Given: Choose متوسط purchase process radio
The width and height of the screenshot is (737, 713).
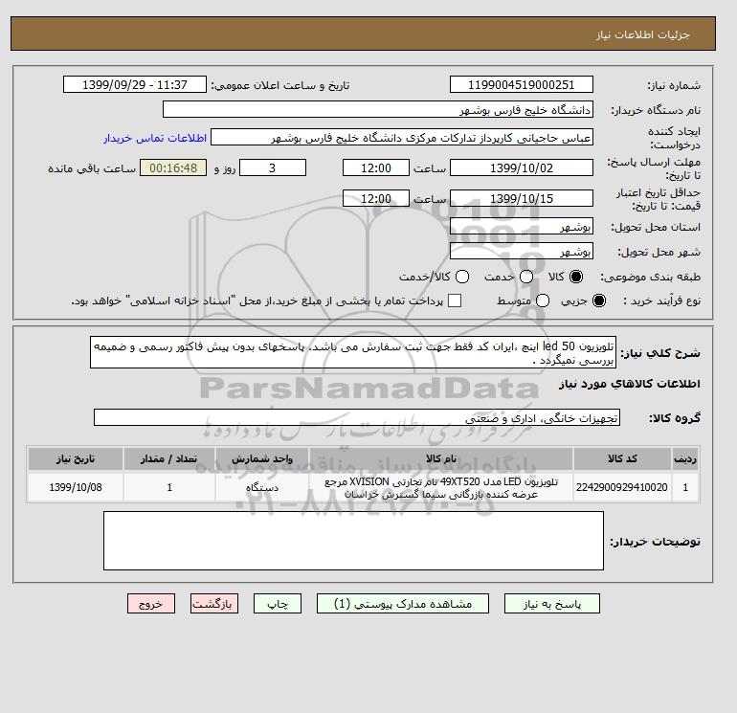Looking at the screenshot, I should 543,301.
